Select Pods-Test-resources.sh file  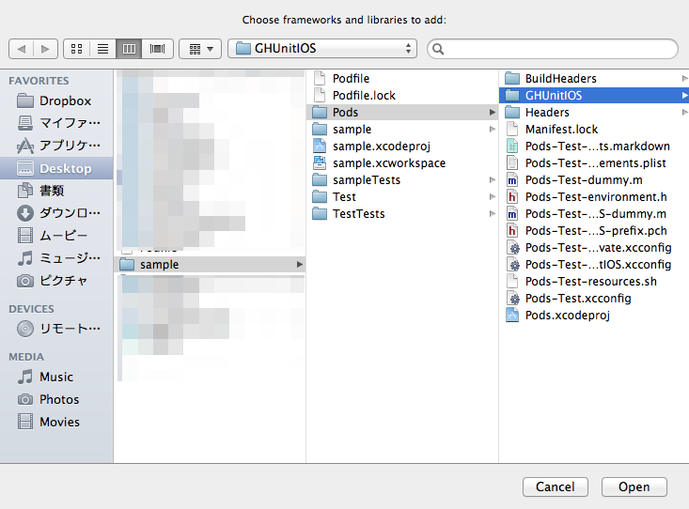pos(594,282)
